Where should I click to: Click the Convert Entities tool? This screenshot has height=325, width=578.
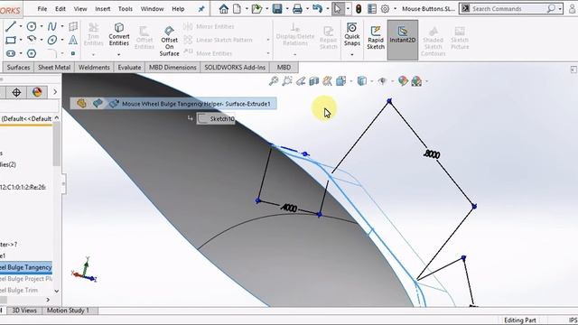[x=118, y=34]
